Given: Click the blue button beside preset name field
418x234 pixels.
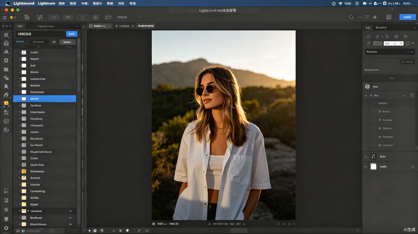Looking at the screenshot, I should point(71,34).
